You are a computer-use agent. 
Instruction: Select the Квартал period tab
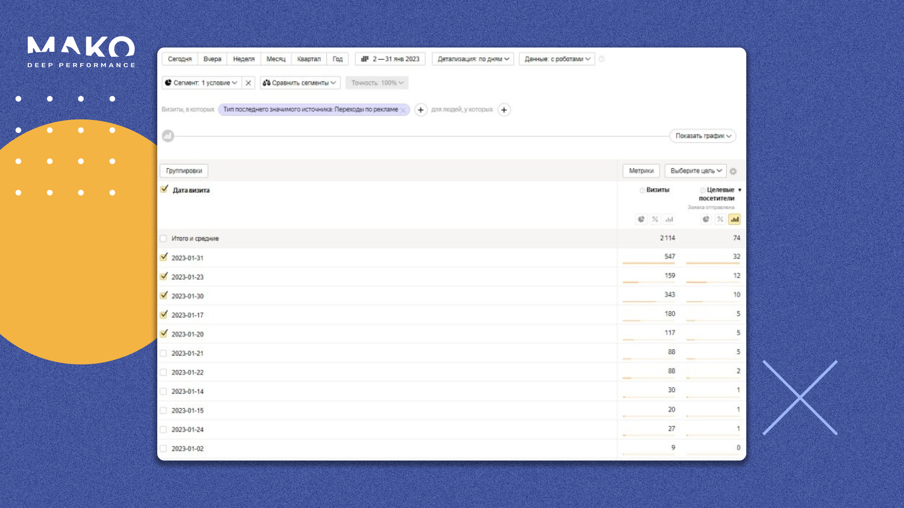tap(308, 59)
